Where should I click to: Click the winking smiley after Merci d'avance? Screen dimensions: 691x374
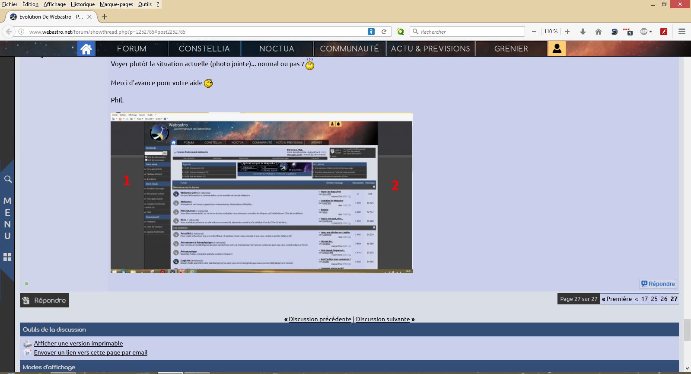pyautogui.click(x=208, y=83)
